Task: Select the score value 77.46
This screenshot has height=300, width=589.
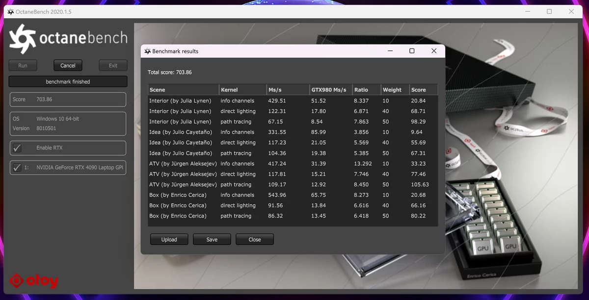Action: (419, 174)
